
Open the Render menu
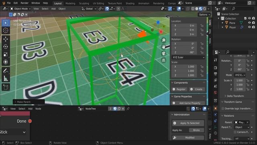click(x=24, y=3)
